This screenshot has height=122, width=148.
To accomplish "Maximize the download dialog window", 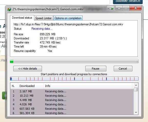I will [126, 8].
